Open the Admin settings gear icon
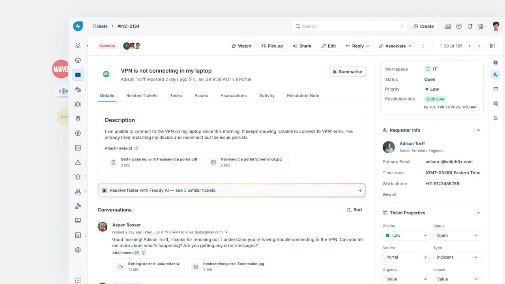Image resolution: width=505 pixels, height=284 pixels. [x=78, y=250]
